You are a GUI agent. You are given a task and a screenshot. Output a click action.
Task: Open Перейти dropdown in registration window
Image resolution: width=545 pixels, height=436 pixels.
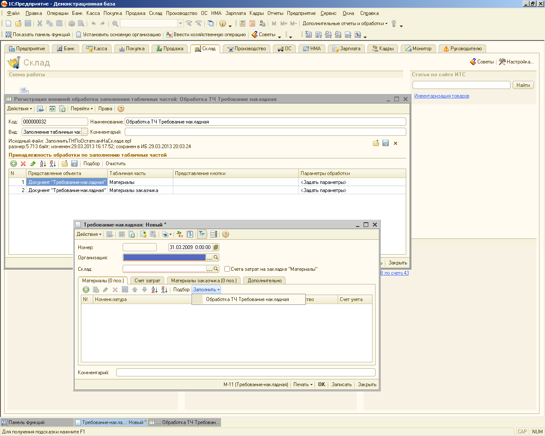pos(82,109)
